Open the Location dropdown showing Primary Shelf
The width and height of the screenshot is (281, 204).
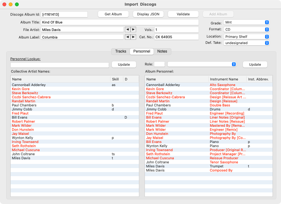pyautogui.click(x=246, y=37)
